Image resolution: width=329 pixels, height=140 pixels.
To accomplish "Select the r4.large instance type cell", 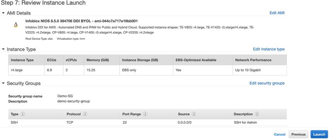I will pos(26,70).
